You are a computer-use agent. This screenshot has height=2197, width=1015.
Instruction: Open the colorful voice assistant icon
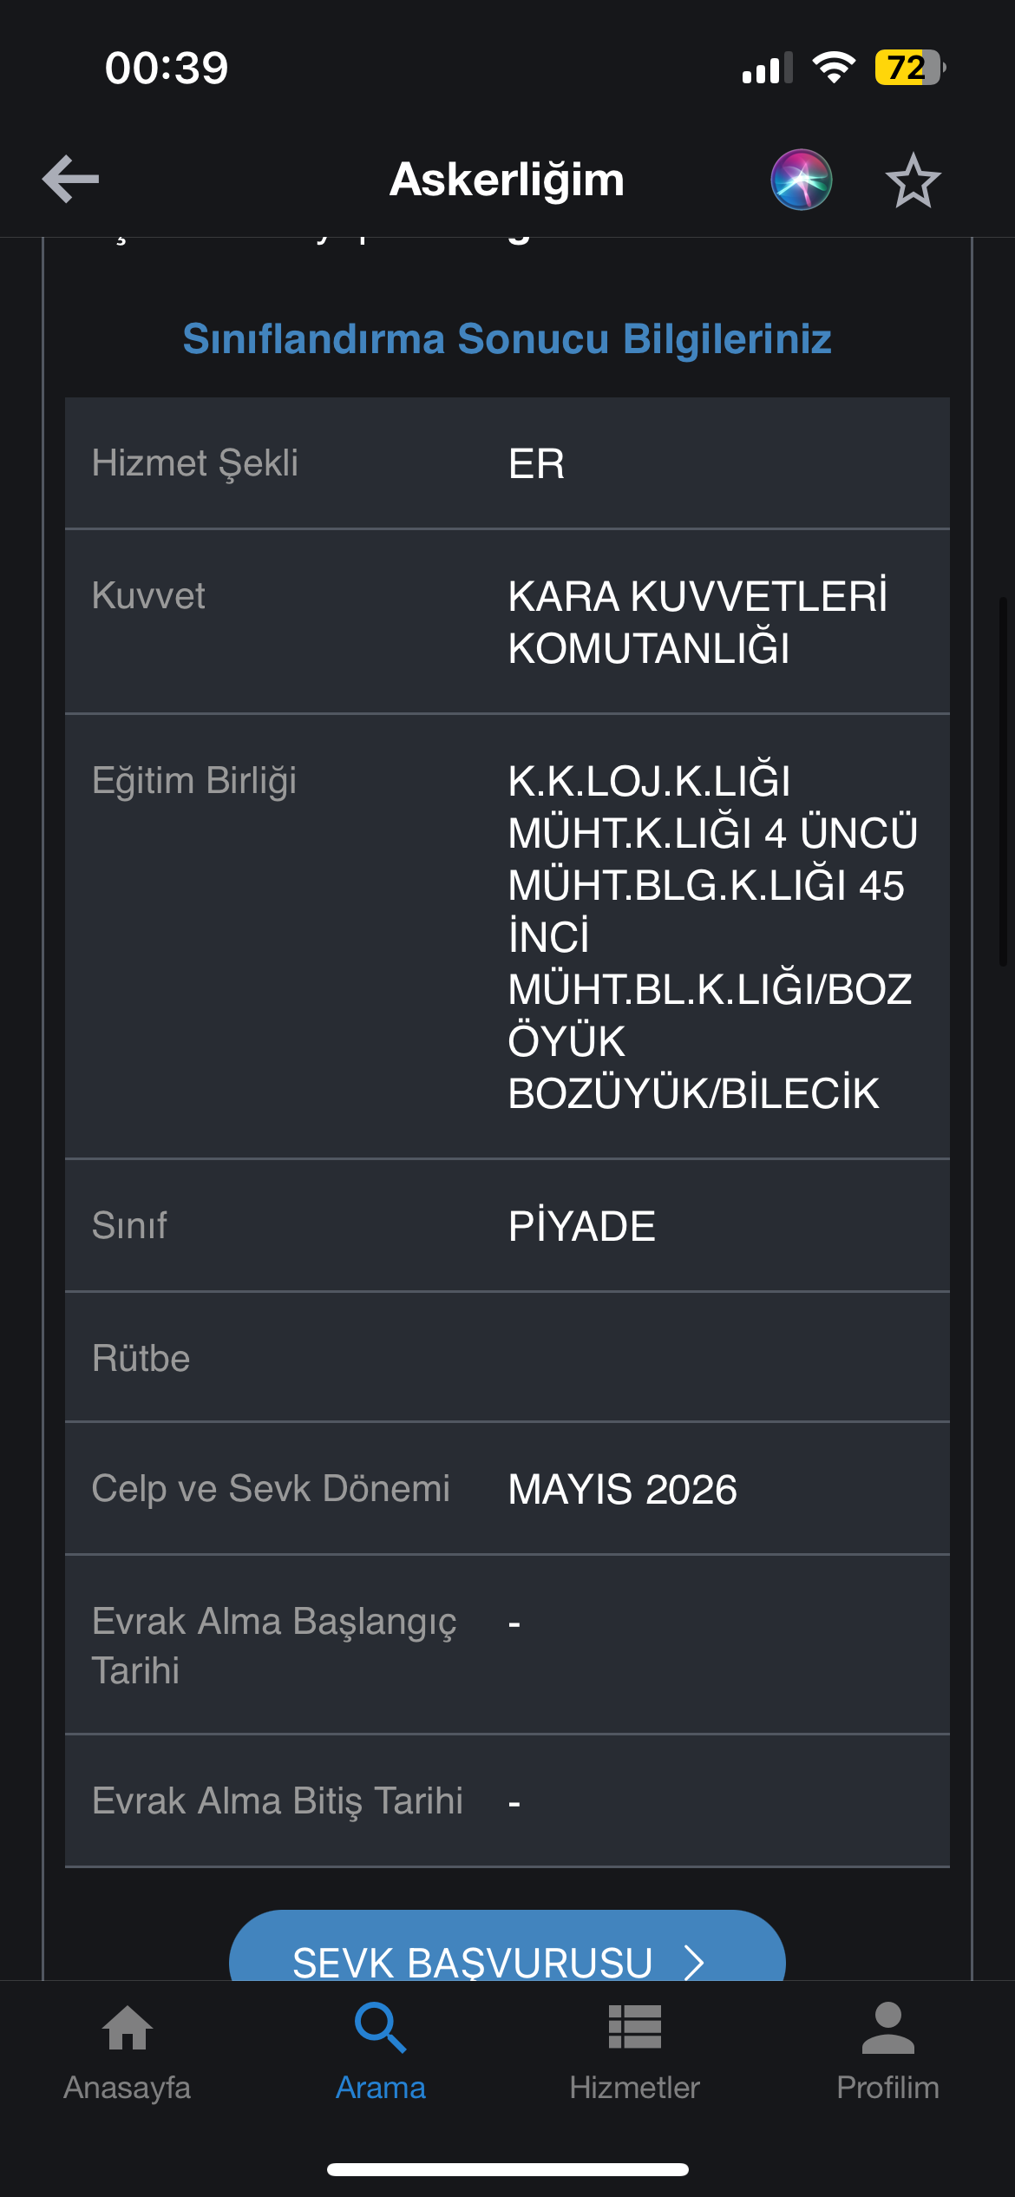click(801, 180)
